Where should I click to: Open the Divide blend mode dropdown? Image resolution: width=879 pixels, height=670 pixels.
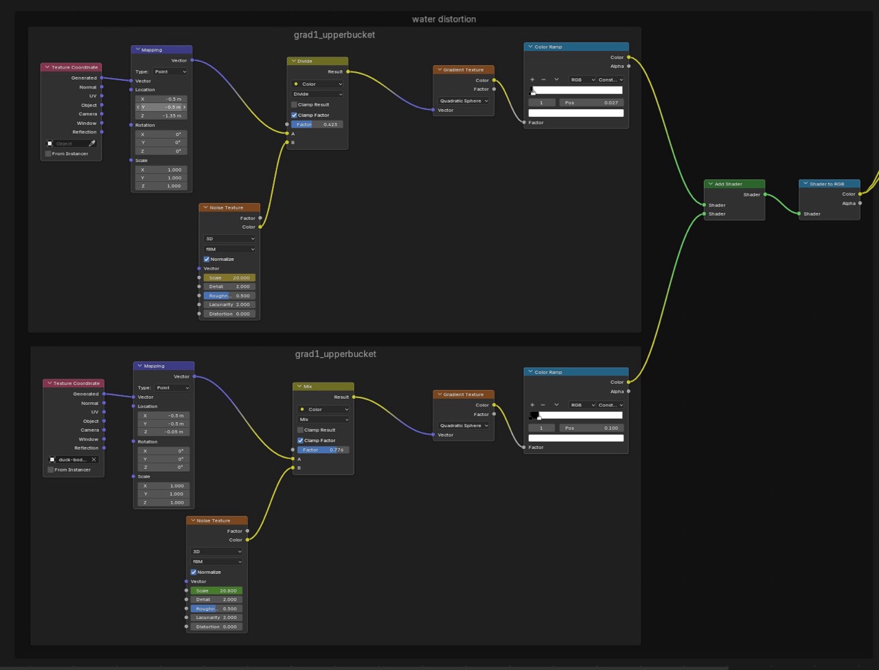tap(317, 94)
